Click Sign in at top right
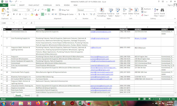Viewport: 177px width, 106px height. click(x=170, y=5)
